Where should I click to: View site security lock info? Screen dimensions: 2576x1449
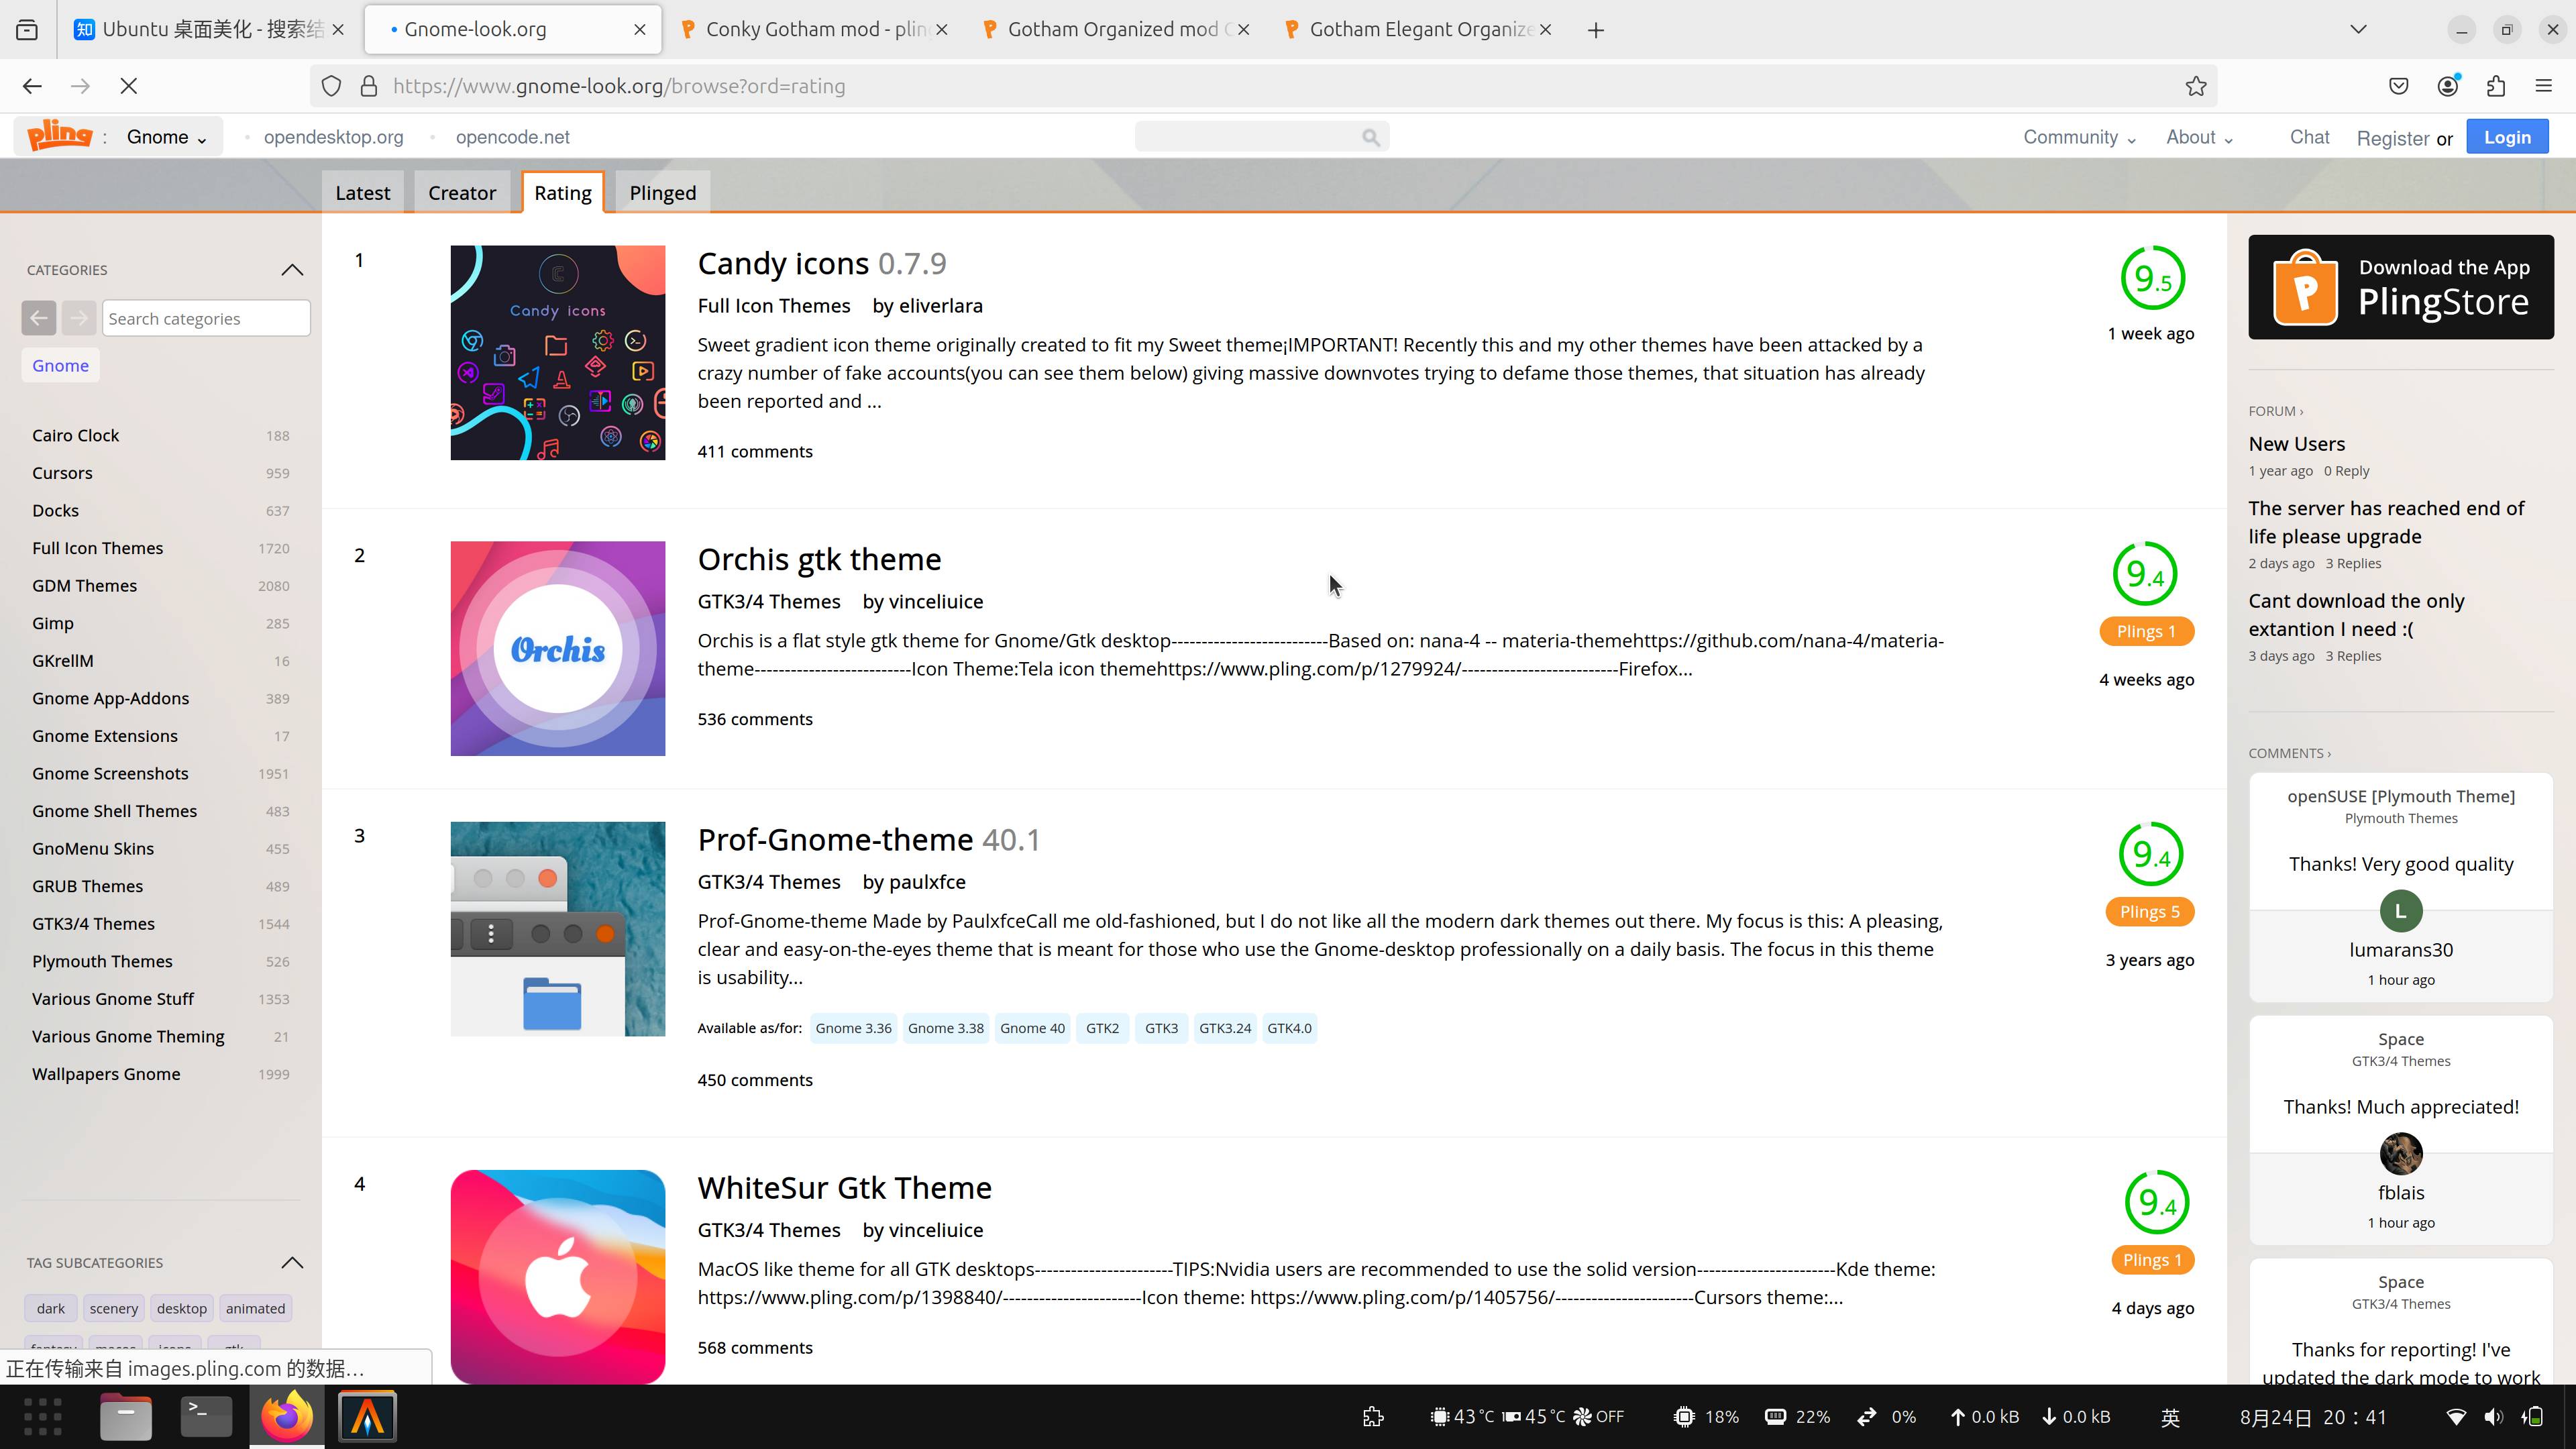click(369, 86)
